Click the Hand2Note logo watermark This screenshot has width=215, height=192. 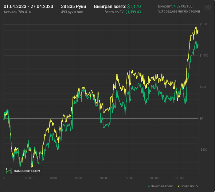pos(23,171)
